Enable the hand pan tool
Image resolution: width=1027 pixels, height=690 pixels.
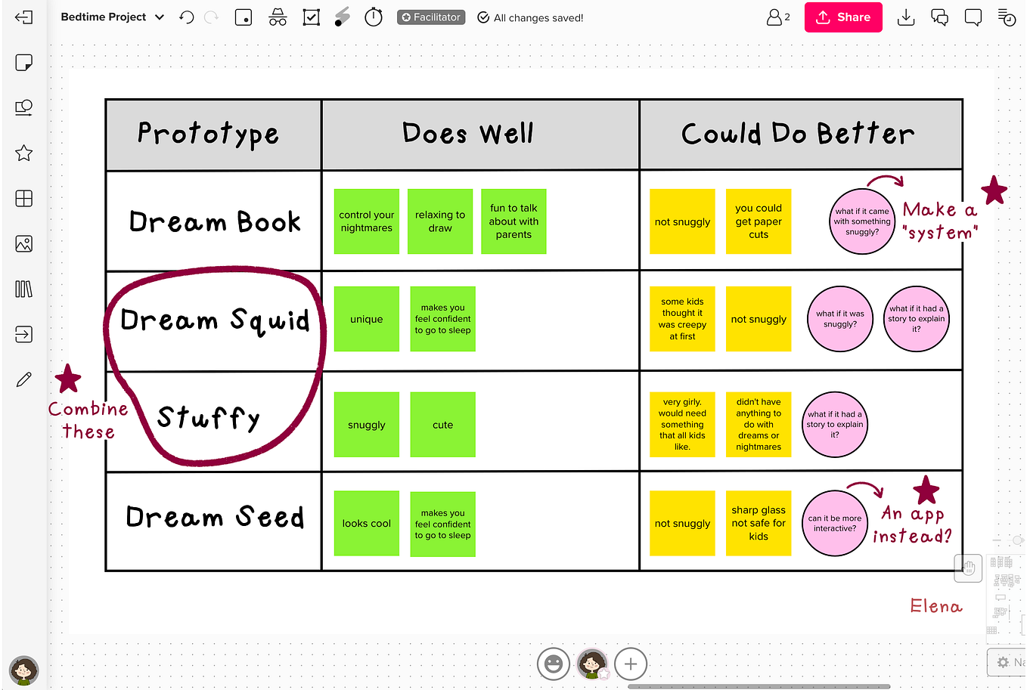968,568
